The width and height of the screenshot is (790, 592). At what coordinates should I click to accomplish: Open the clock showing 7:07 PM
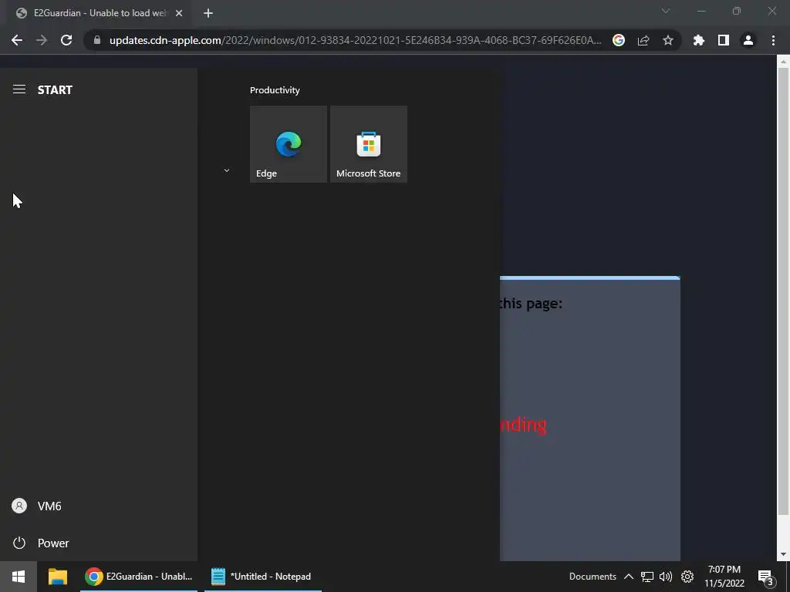click(724, 577)
